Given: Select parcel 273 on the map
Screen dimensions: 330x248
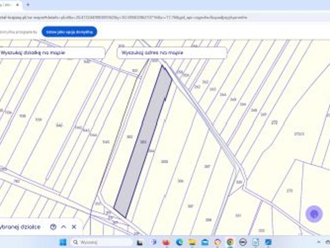Looking at the screenshot, I should click(x=289, y=191).
